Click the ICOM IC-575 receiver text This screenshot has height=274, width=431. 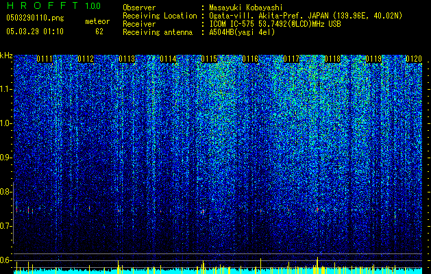coord(275,24)
